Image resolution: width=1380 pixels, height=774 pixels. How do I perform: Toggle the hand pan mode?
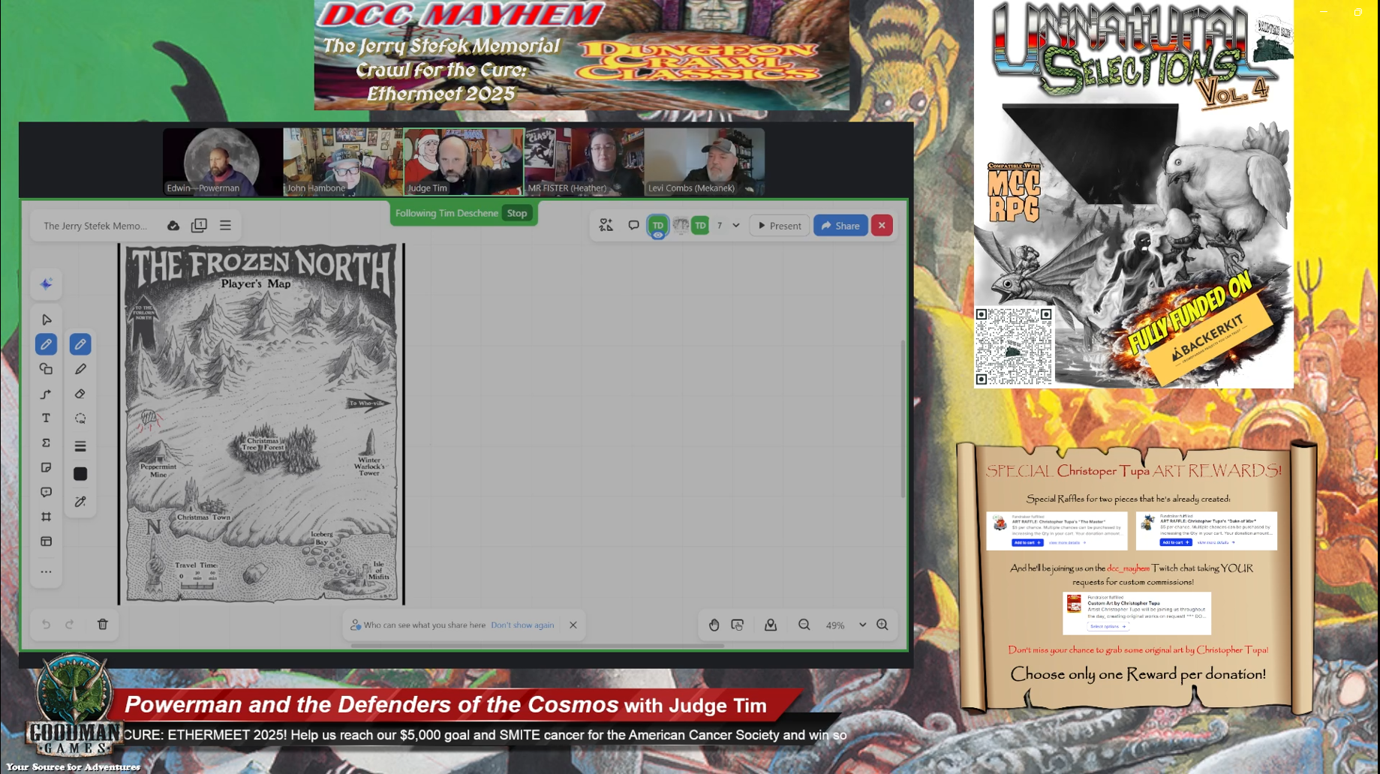coord(714,624)
